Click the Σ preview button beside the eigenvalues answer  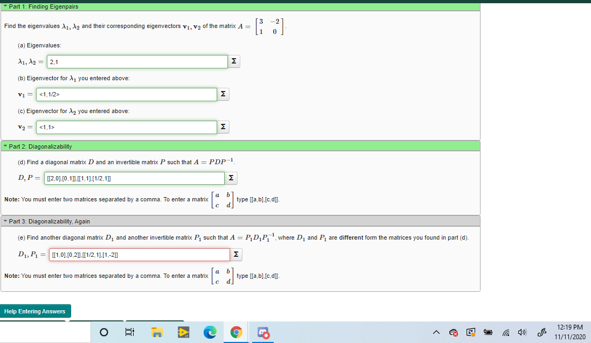coord(233,61)
